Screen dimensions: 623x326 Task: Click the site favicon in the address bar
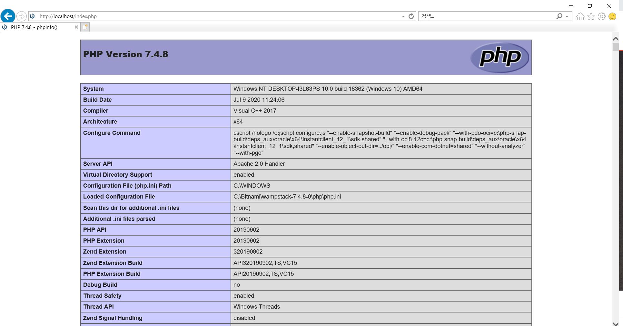(32, 16)
